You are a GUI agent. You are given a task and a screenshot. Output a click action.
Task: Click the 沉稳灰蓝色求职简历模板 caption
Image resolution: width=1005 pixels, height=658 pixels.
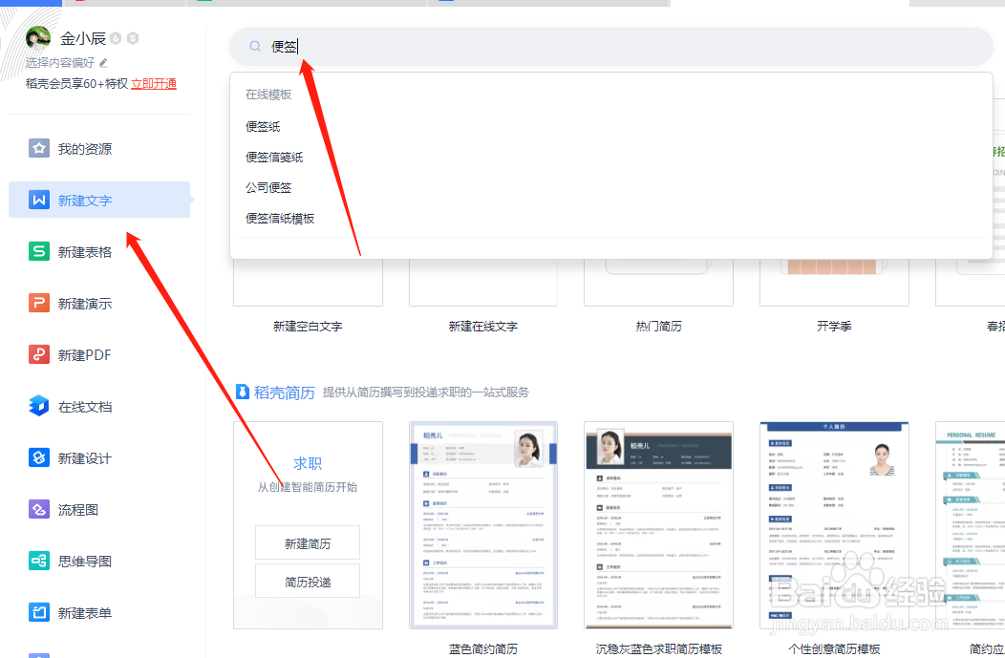pyautogui.click(x=658, y=649)
